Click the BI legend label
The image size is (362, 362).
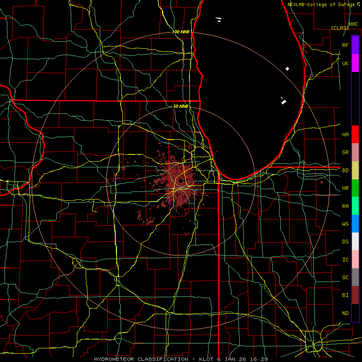point(346,295)
